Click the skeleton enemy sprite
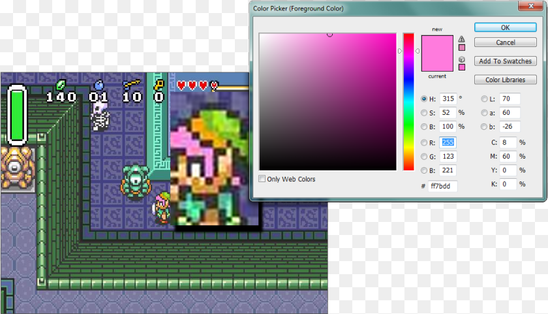548x314 pixels. tap(100, 117)
